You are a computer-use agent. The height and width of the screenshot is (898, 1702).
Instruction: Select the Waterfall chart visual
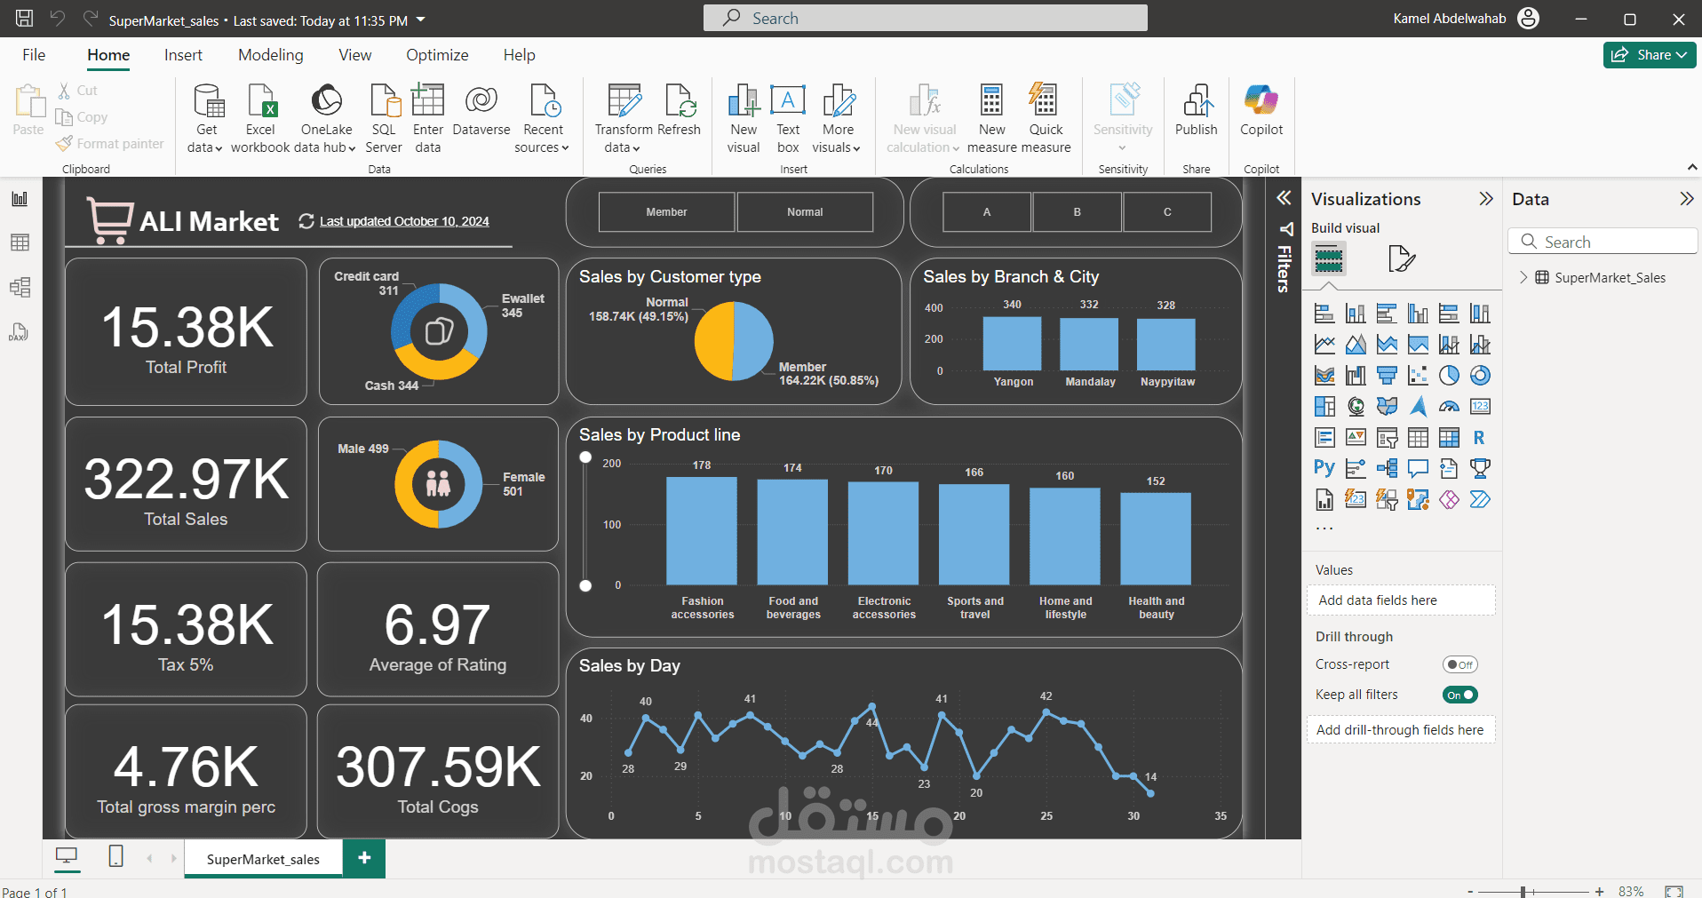point(1356,376)
